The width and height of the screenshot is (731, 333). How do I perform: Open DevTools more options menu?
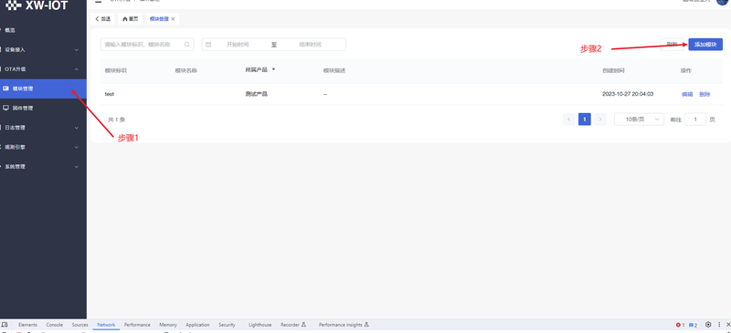point(719,325)
